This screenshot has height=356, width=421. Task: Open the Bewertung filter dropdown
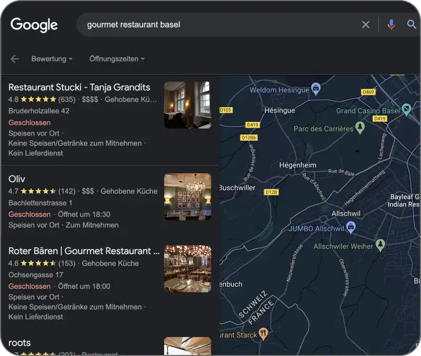(x=52, y=59)
